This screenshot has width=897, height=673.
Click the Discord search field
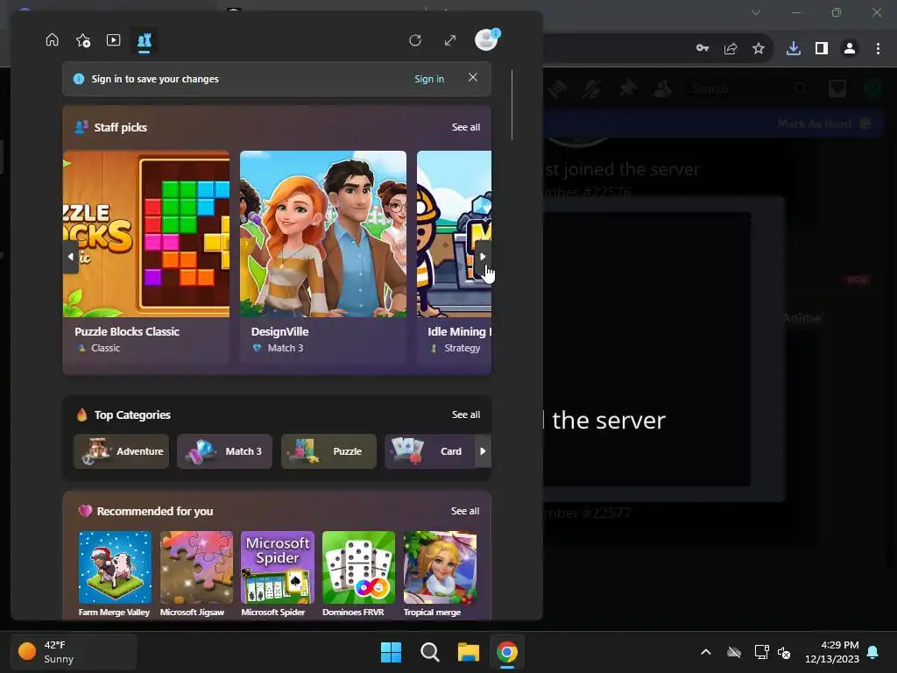(748, 89)
